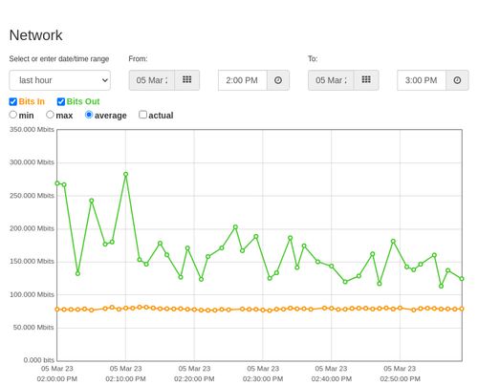Screen dimensions: 478x385
Task: Click the 350.000 Mbits axis label
Action: tap(32, 130)
